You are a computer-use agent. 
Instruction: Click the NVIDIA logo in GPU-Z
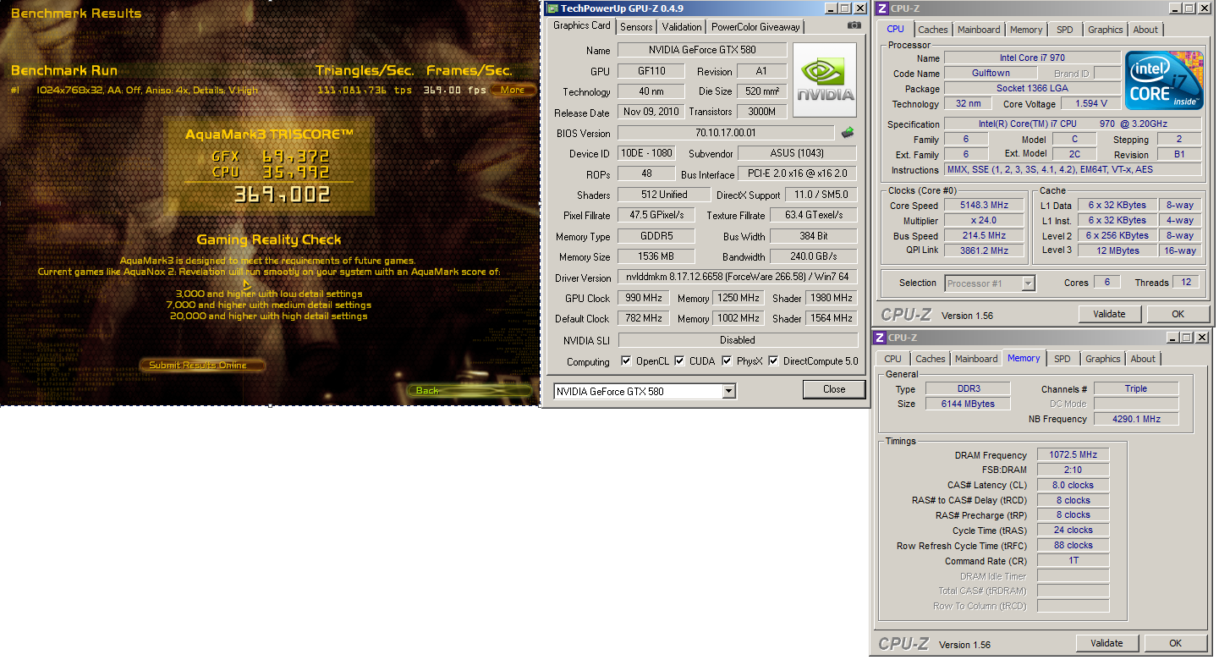pyautogui.click(x=824, y=80)
